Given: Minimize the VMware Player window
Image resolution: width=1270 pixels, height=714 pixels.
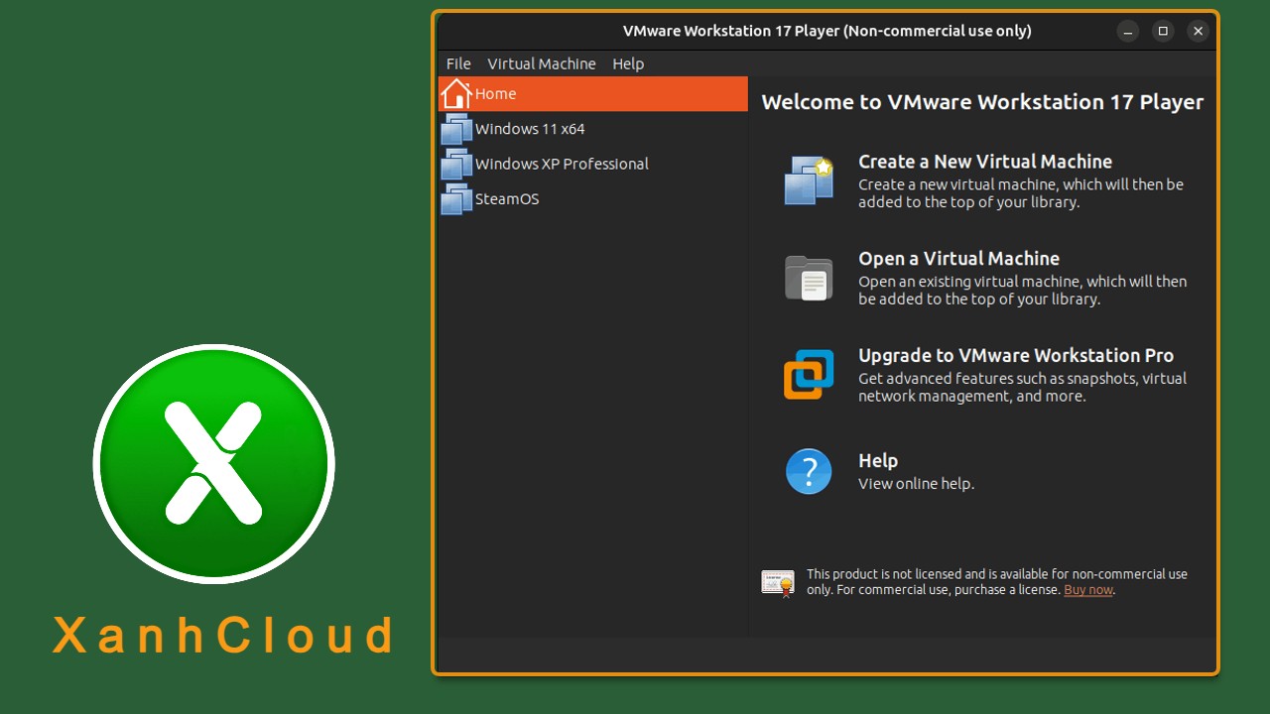Looking at the screenshot, I should [x=1128, y=31].
